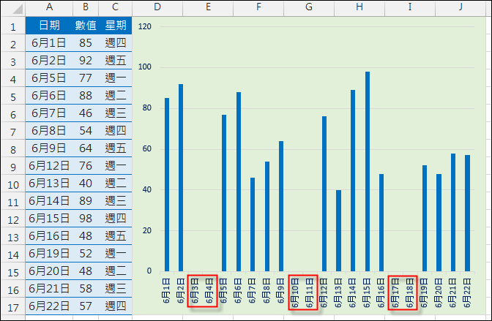
Task: Click the value 85 cell
Action: (x=86, y=43)
